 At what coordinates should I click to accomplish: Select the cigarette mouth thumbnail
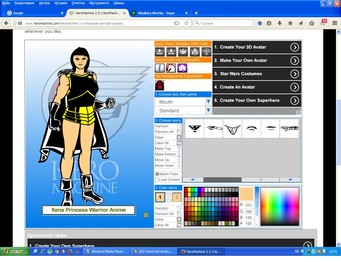click(213, 128)
